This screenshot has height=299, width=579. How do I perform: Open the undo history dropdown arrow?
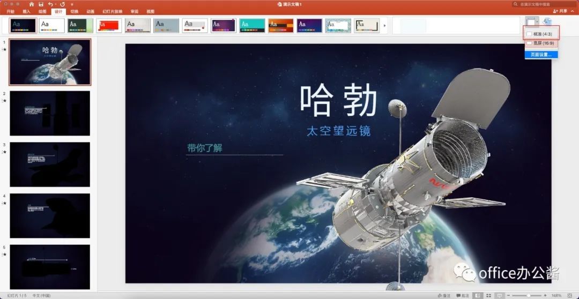(x=55, y=4)
